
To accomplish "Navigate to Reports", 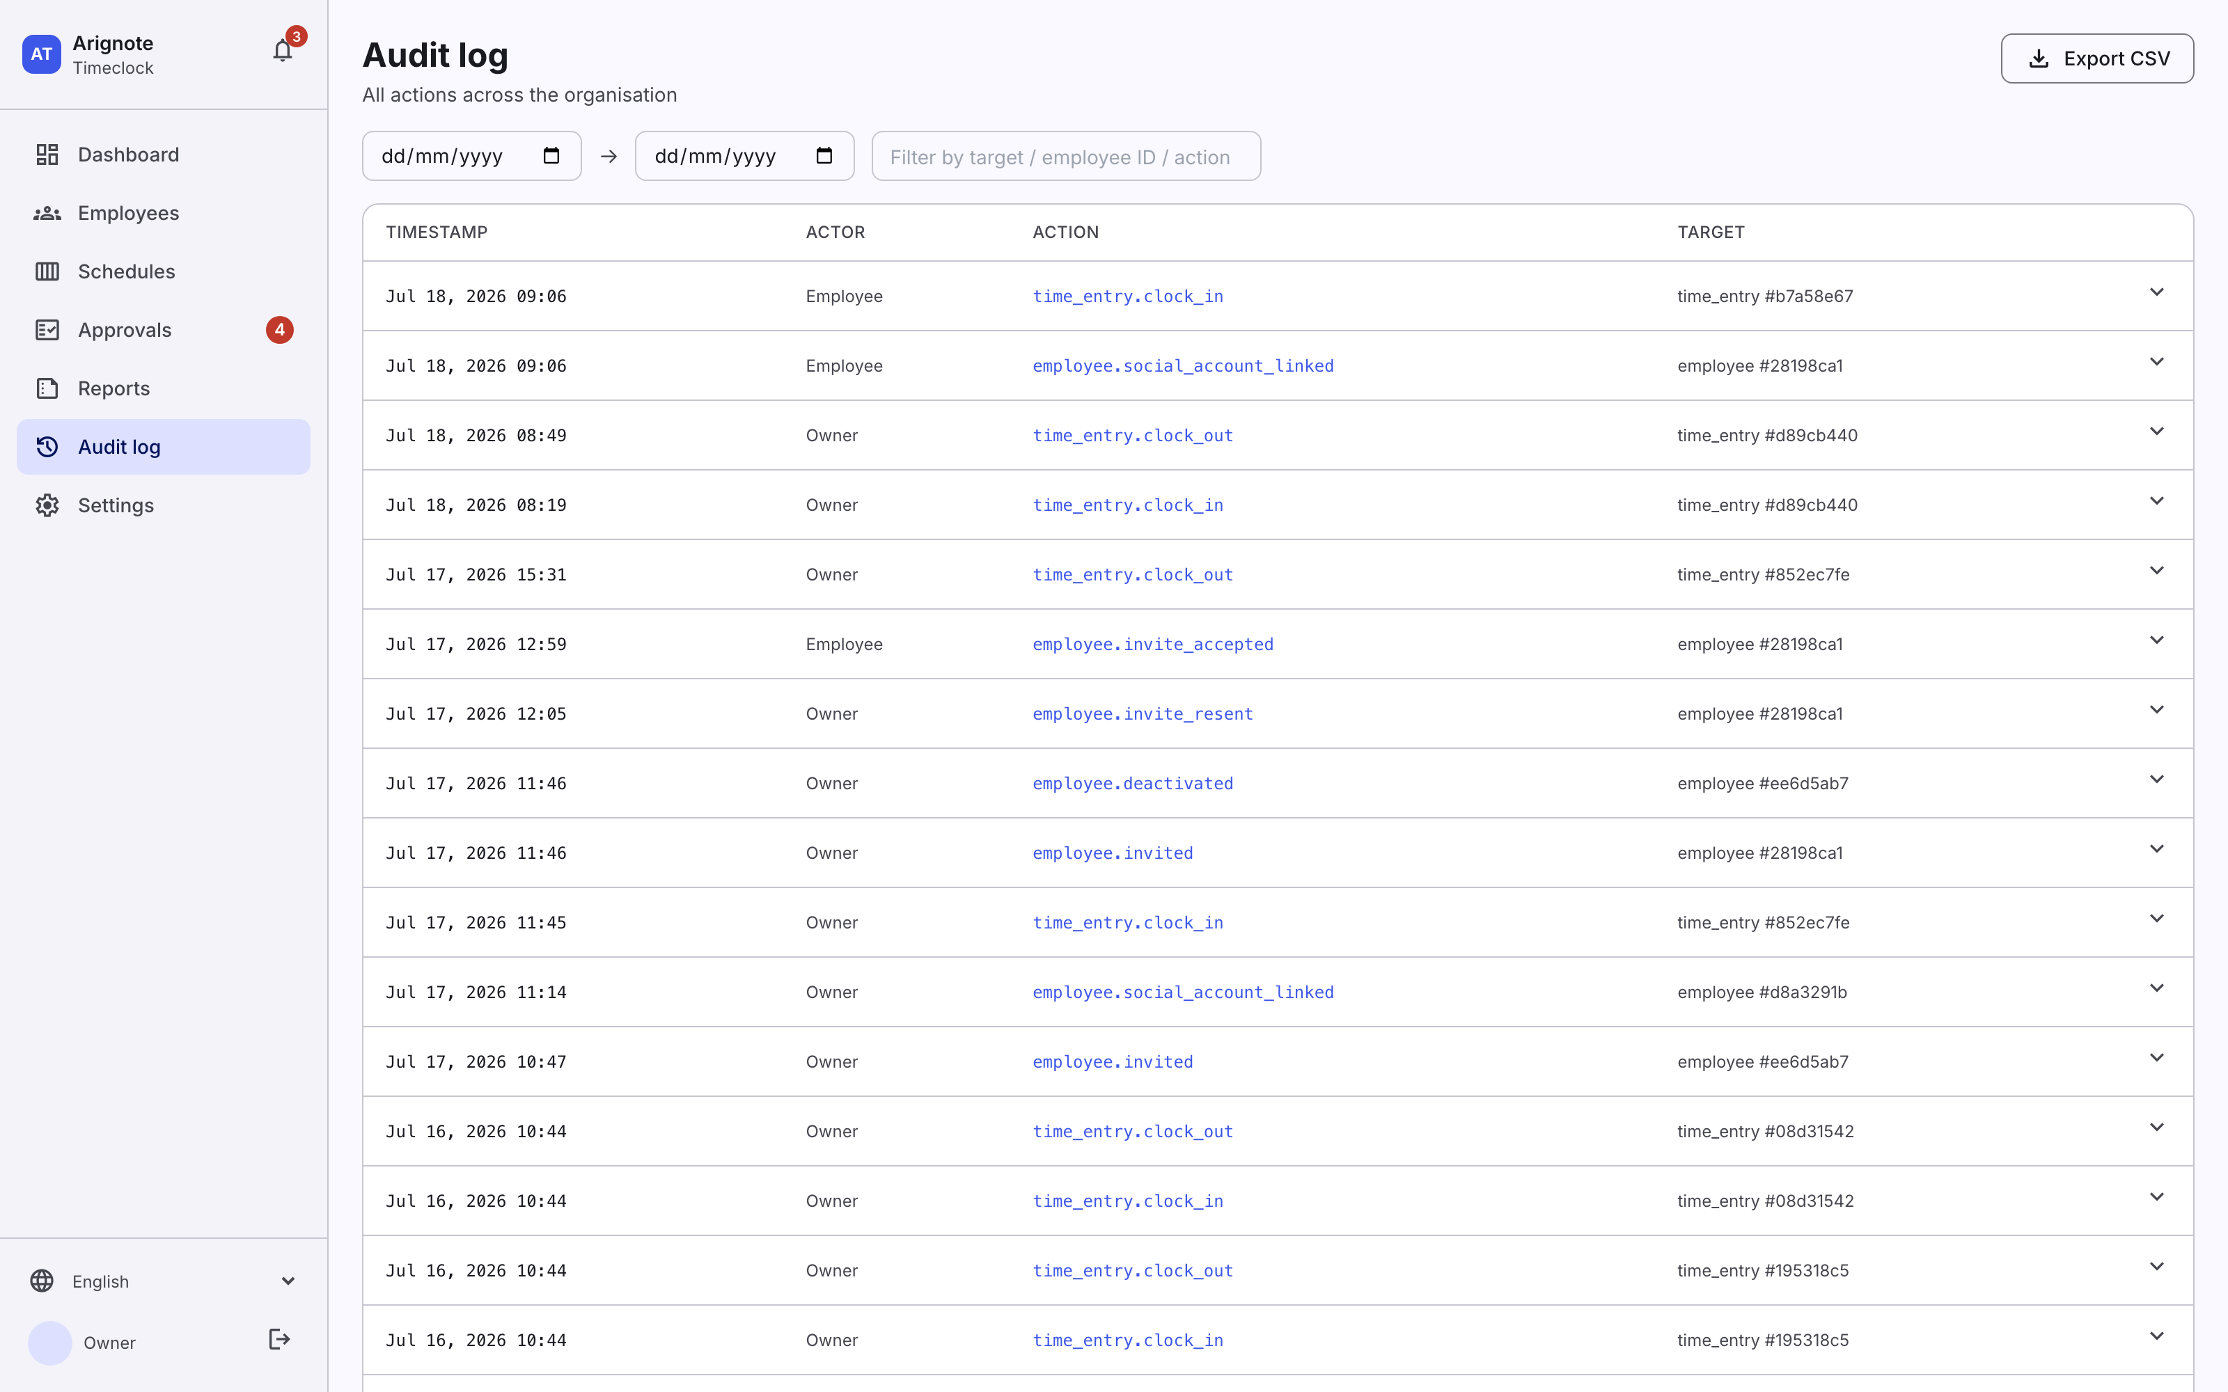I will click(164, 388).
